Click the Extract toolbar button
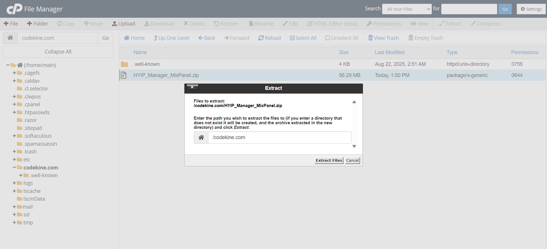Screen dimensions: 547x249 450,23
